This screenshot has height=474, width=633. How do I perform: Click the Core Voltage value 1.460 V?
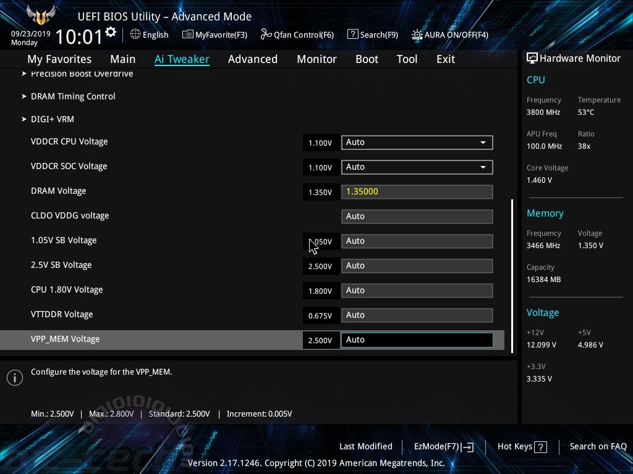click(x=539, y=180)
